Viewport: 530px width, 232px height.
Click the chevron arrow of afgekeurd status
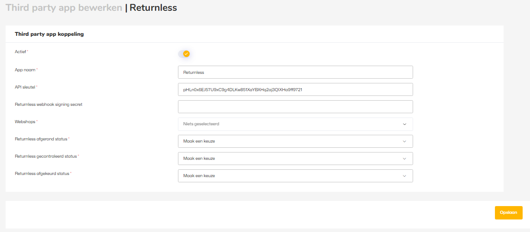tap(404, 176)
